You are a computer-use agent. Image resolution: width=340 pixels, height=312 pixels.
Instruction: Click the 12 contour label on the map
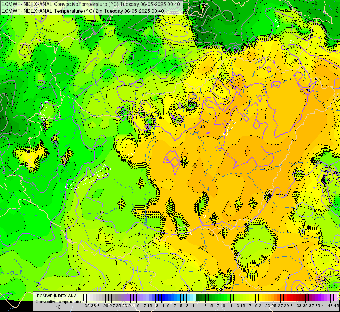click(26, 24)
